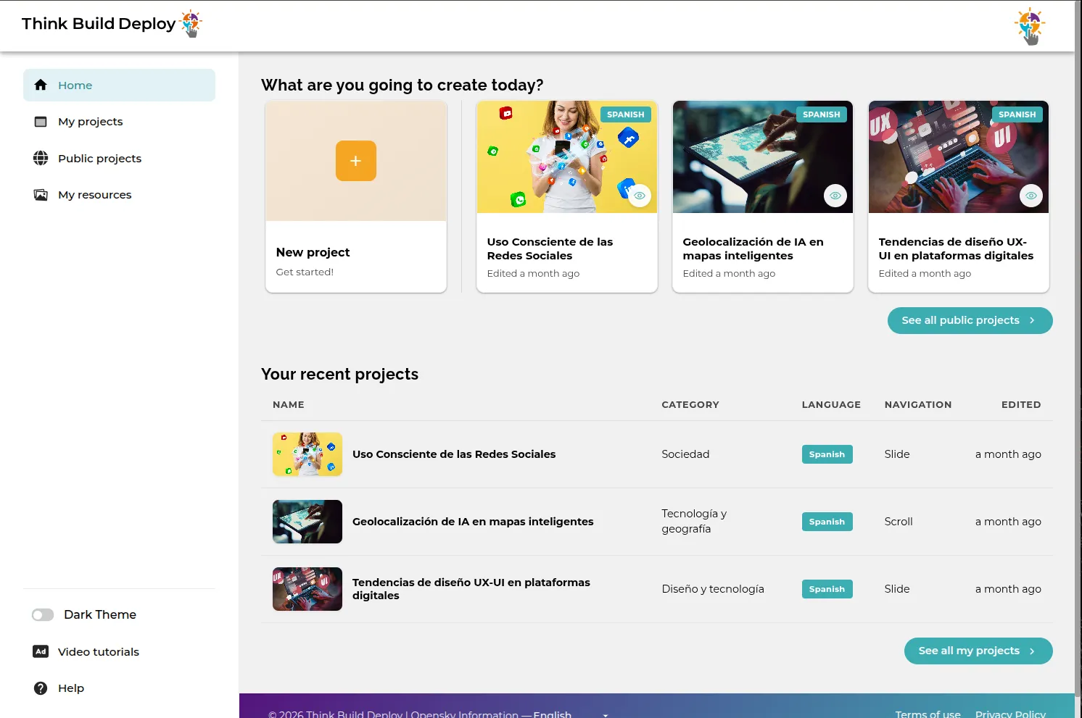Click See all public projects button
Screen dimensions: 1082x718
pos(970,320)
